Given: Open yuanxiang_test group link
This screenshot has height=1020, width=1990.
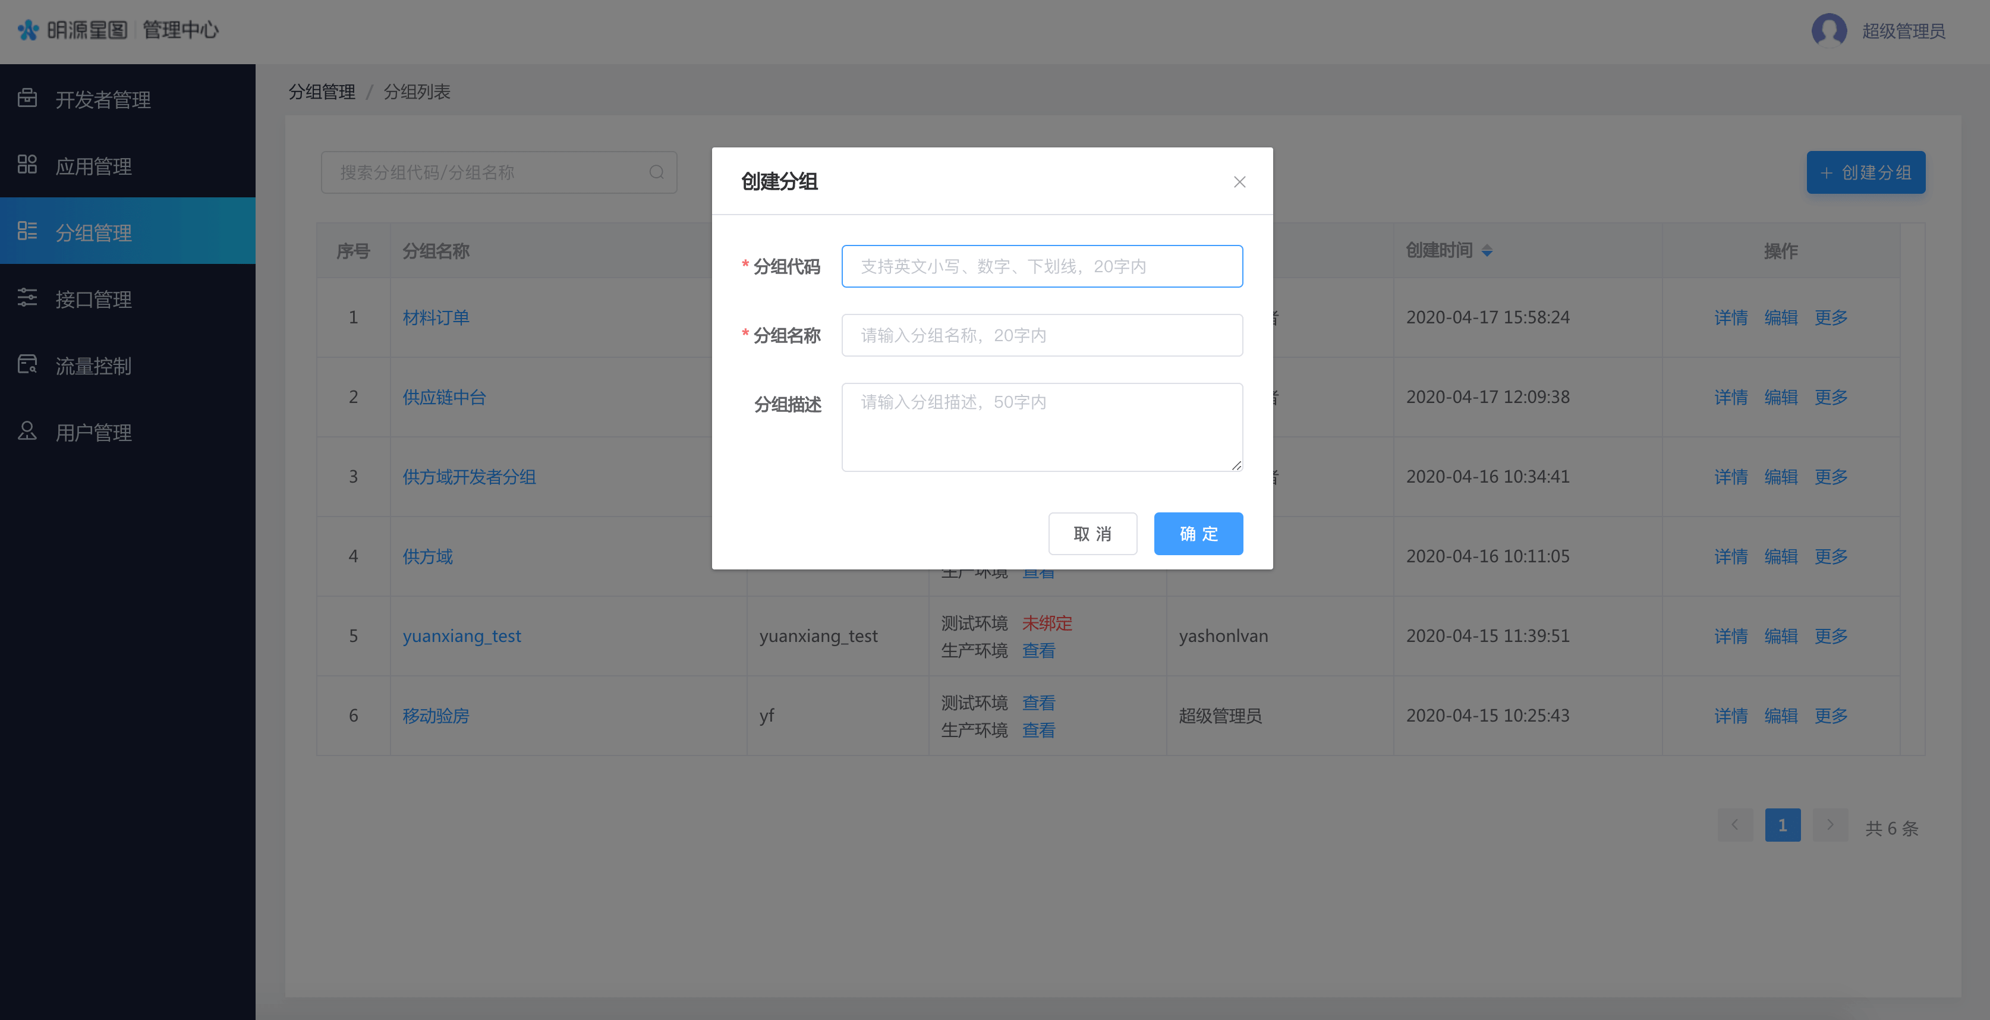Looking at the screenshot, I should pos(461,636).
